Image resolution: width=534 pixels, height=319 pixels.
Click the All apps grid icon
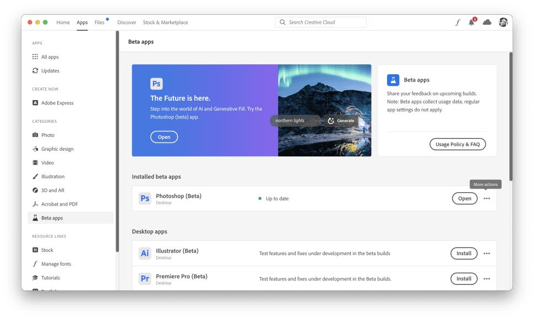pos(35,57)
